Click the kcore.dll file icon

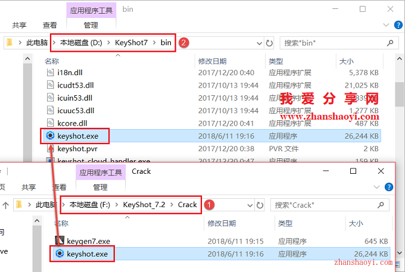click(x=50, y=123)
